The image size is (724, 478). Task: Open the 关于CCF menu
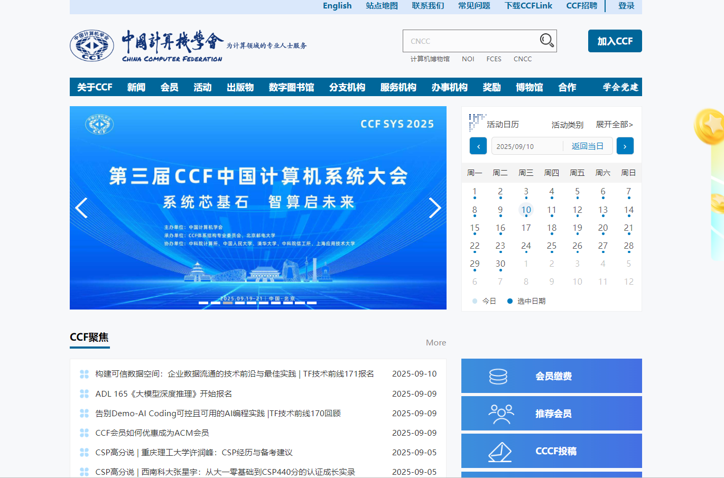pos(95,87)
